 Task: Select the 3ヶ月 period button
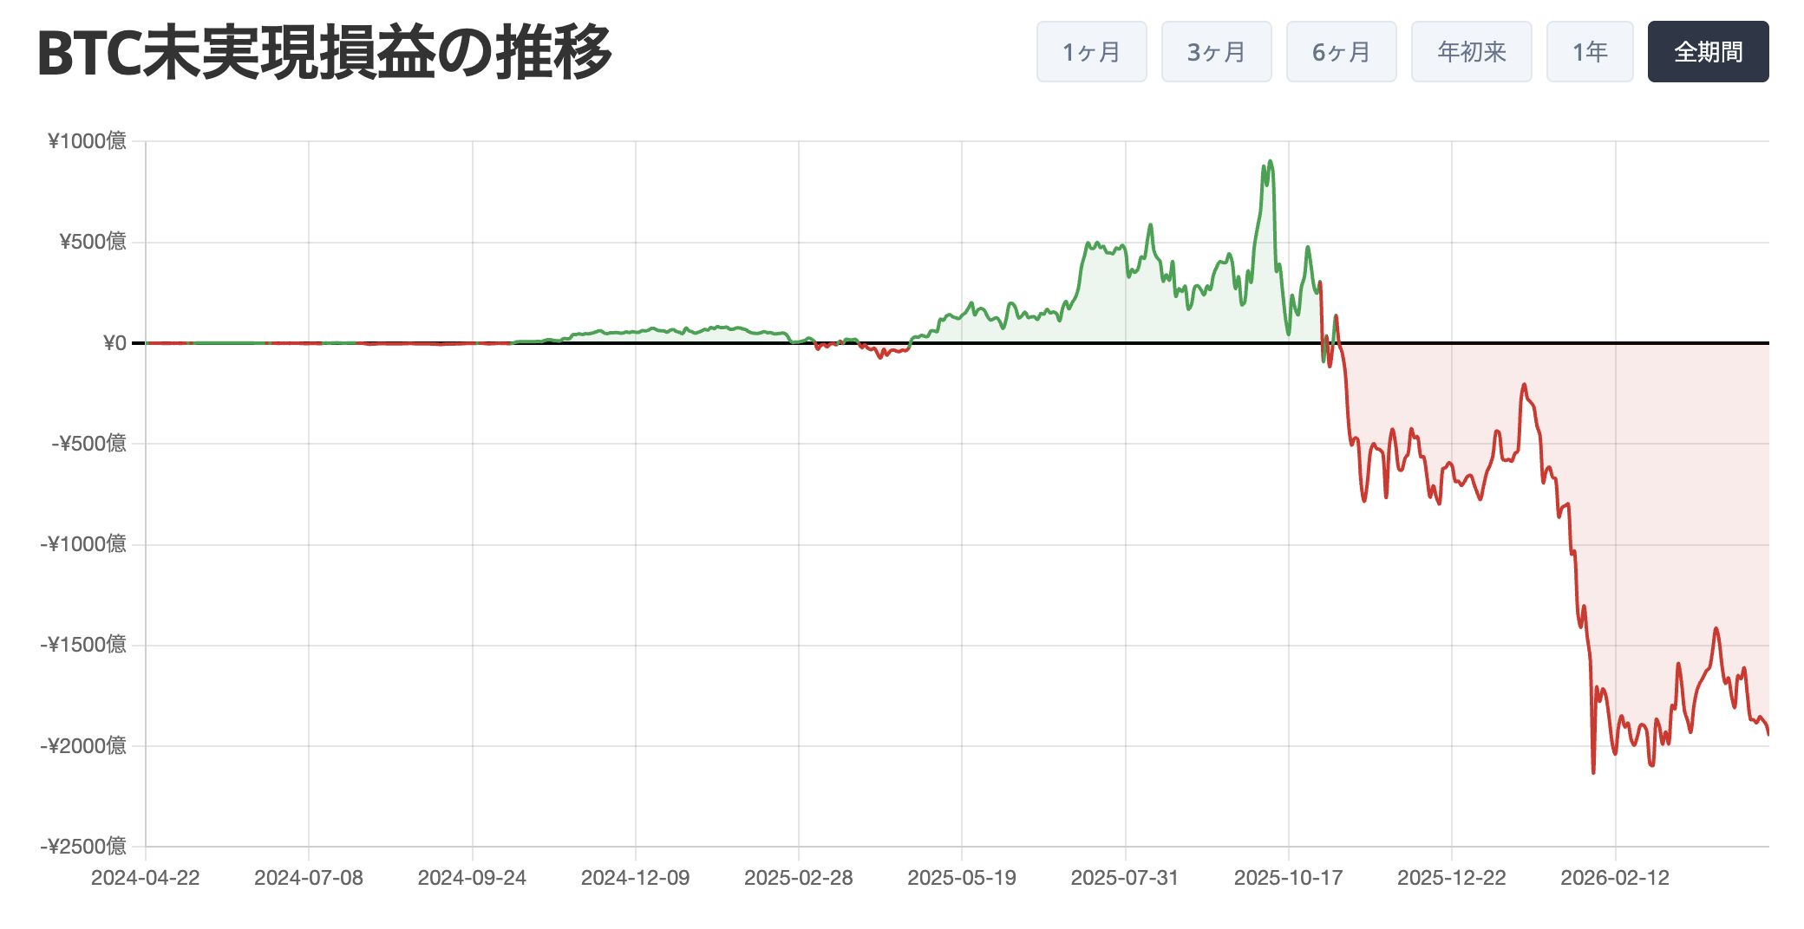(x=1216, y=51)
